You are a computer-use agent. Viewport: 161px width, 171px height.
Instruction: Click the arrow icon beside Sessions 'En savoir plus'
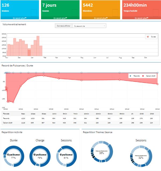(25, 18)
